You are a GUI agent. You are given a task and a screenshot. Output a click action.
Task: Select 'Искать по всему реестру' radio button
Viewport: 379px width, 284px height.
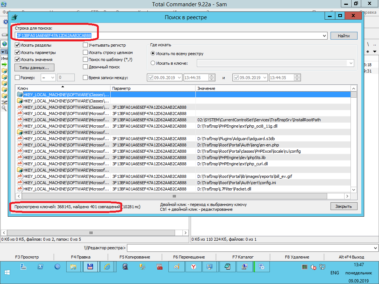tap(153, 53)
